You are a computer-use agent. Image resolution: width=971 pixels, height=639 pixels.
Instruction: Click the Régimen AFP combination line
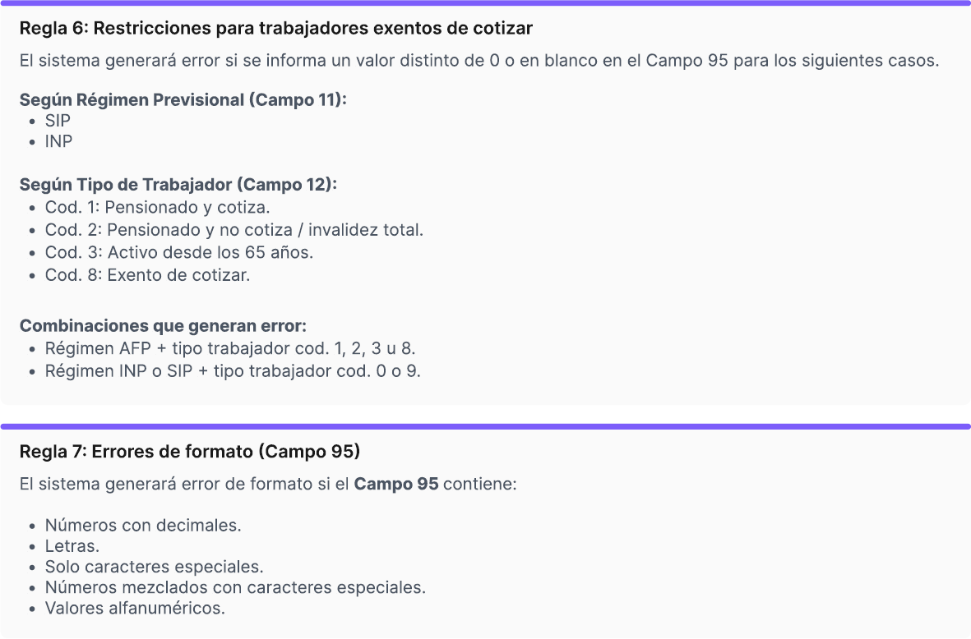(x=229, y=349)
